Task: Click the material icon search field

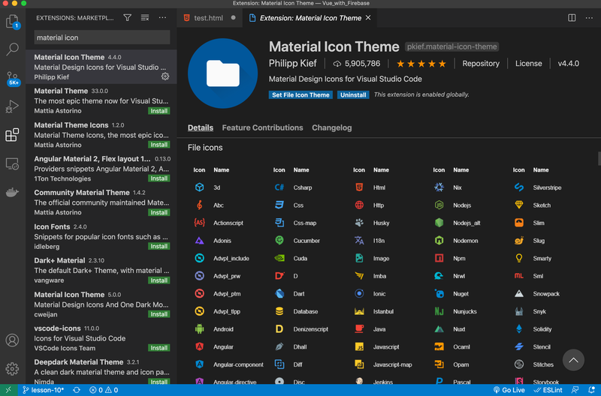Action: pyautogui.click(x=102, y=37)
